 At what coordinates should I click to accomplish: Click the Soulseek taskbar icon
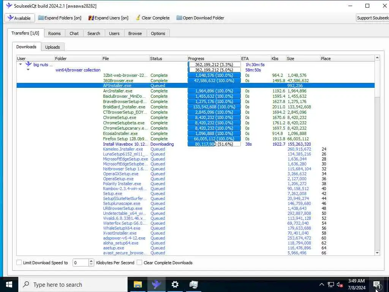156,284
